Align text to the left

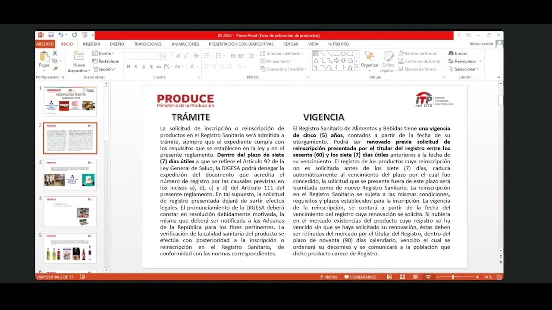click(x=207, y=67)
